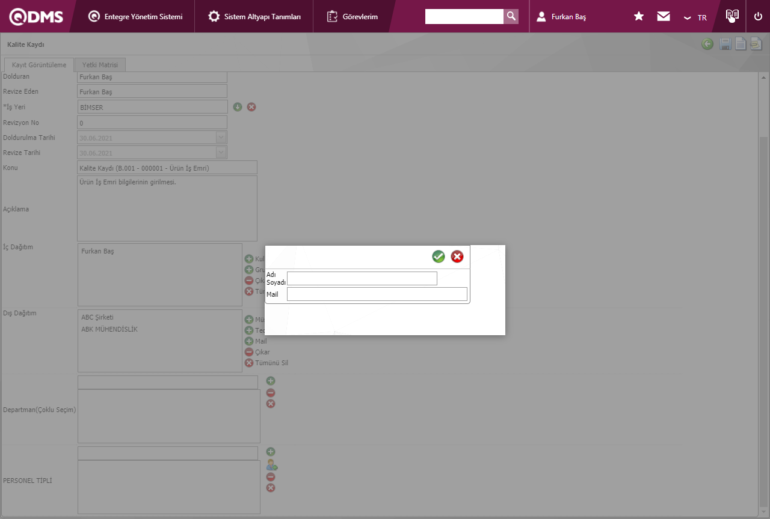Expand the TR language dropdown
Screen dimensions: 770x519
coord(695,17)
